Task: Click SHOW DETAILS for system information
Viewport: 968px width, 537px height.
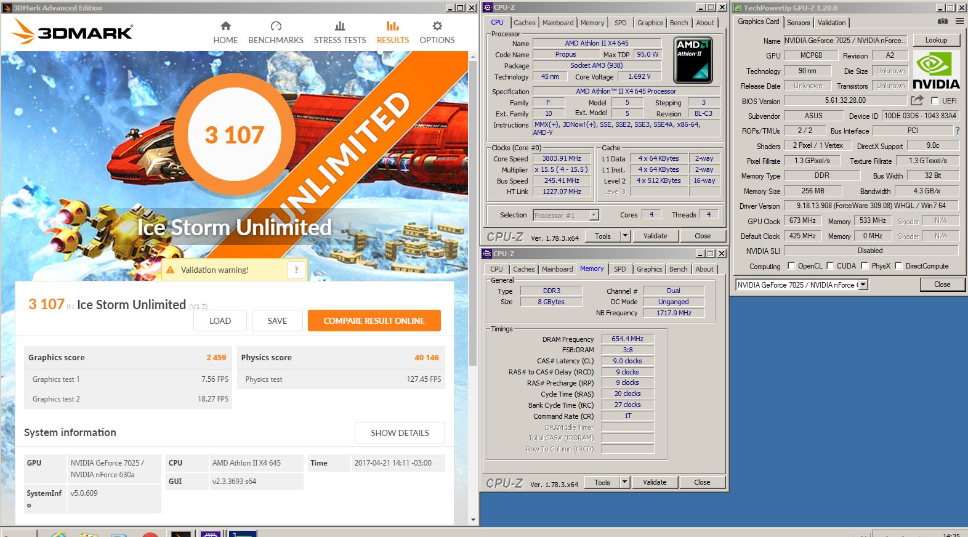Action: 400,433
